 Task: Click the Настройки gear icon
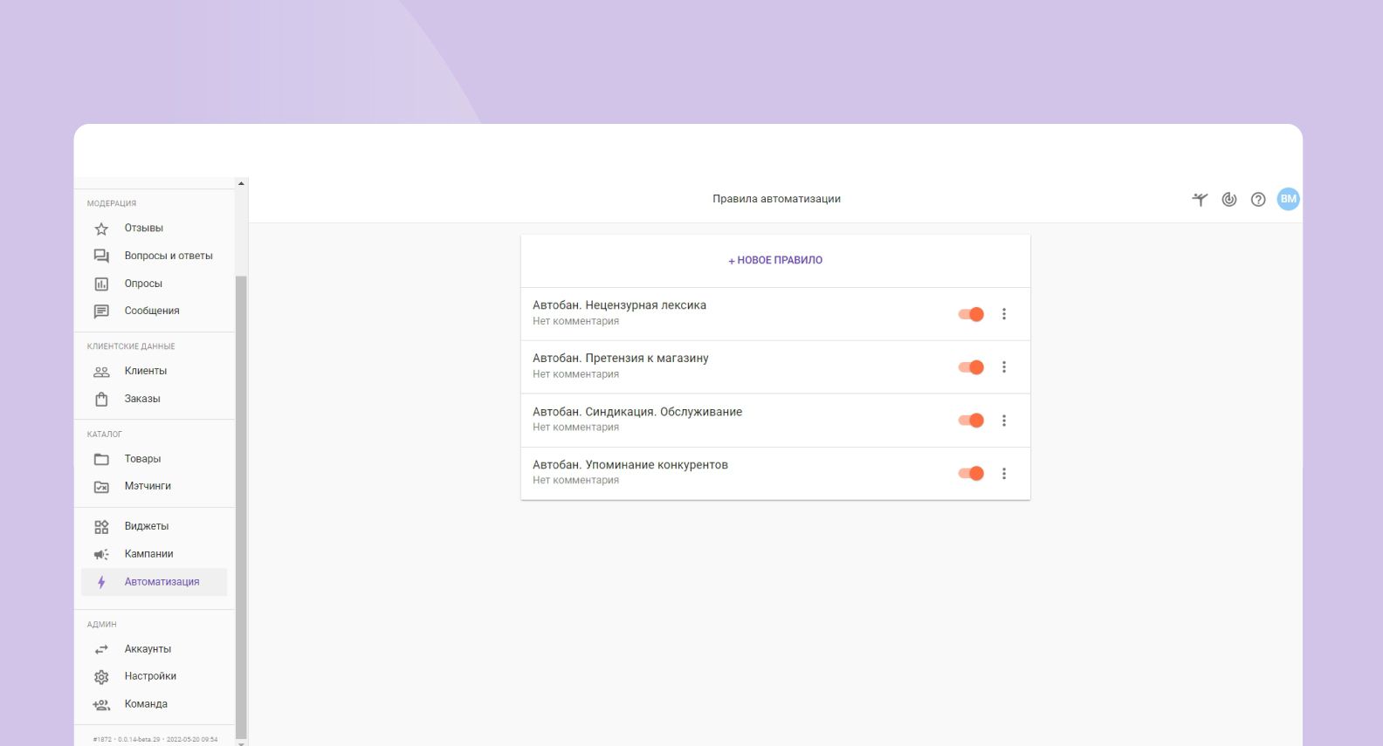pos(101,677)
